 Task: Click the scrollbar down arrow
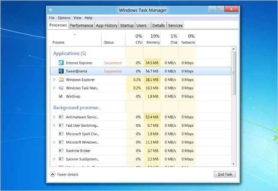234,164
